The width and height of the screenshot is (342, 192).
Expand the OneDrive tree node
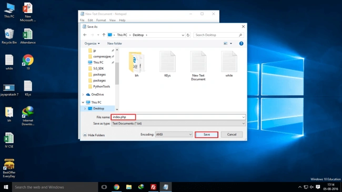pyautogui.click(x=83, y=95)
